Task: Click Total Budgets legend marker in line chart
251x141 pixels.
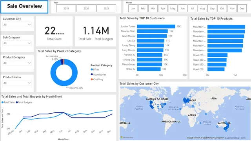Action: [x=17, y=102]
